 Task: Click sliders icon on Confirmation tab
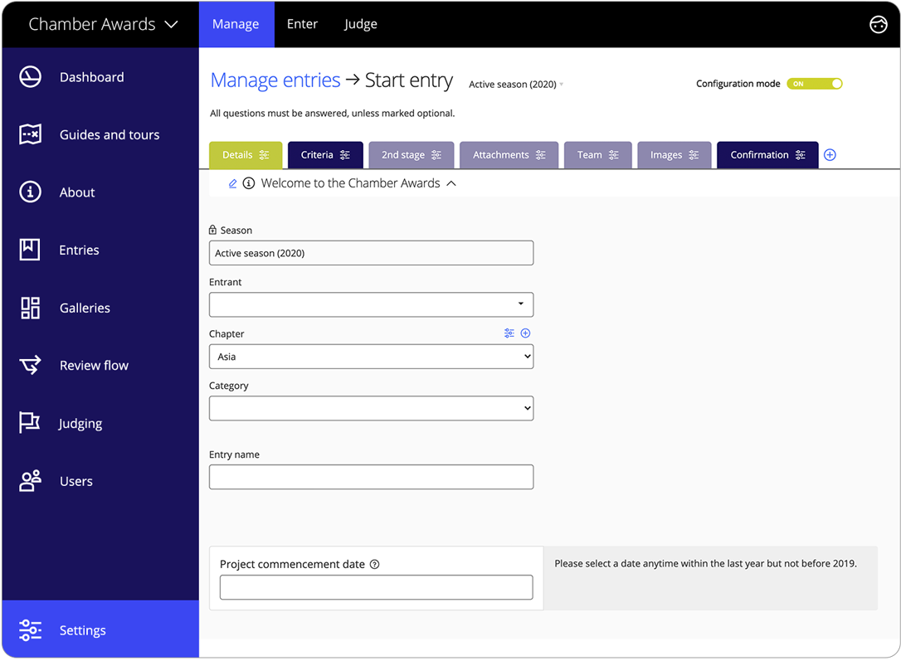point(801,155)
